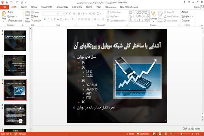The height and width of the screenshot is (136, 204).
Task: Click PERSIAN language indicator
Action: pos(22,134)
